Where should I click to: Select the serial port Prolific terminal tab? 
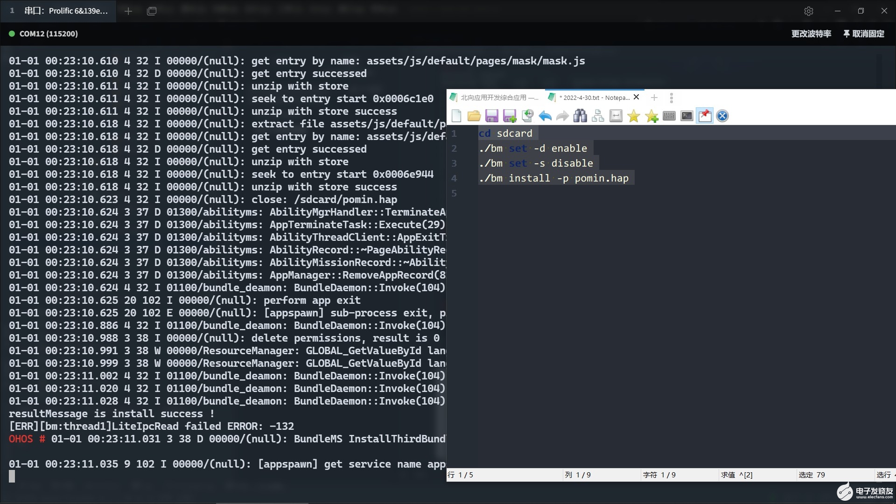59,11
